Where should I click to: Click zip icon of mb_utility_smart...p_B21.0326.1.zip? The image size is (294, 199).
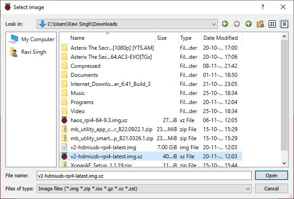tap(64, 138)
